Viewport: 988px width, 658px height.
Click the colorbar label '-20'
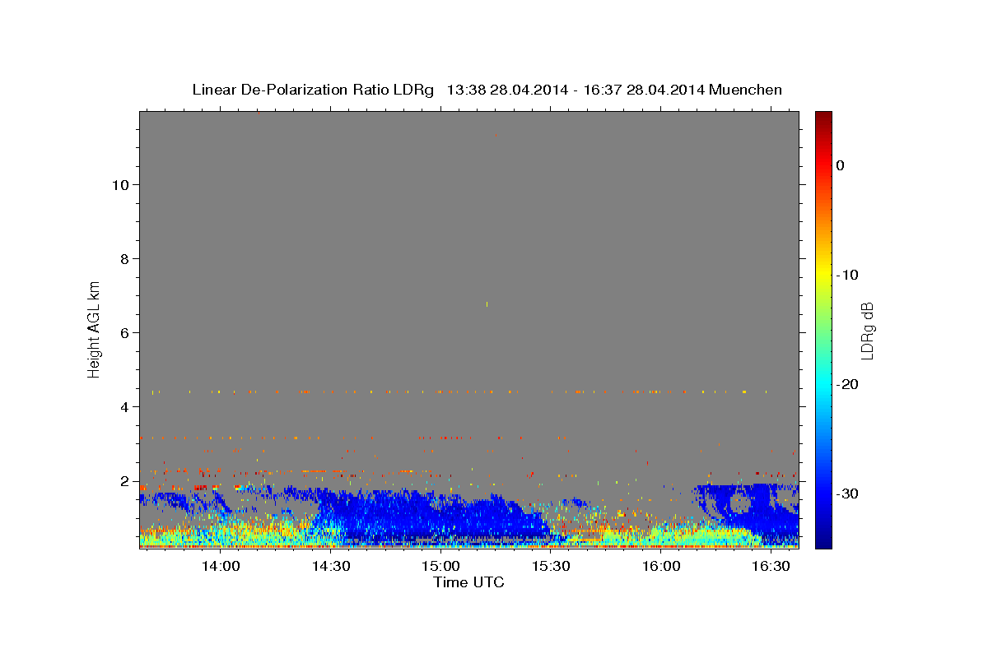[x=847, y=385]
